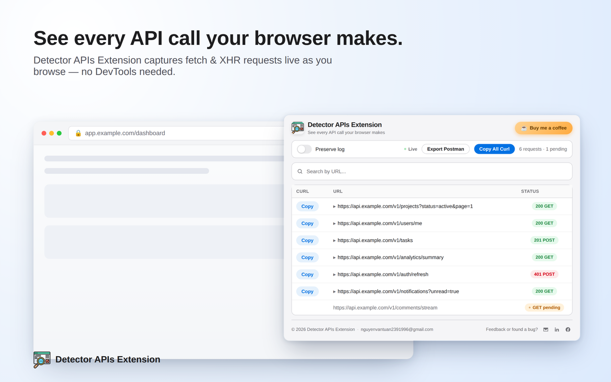Copy curl for the users/me request
This screenshot has width=611, height=382.
pos(307,223)
